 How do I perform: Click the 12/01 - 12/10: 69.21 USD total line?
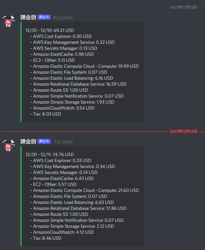pyautogui.click(x=50, y=30)
